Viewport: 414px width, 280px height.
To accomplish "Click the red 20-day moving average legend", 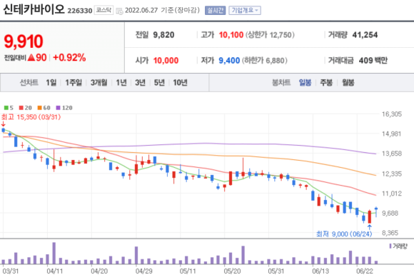I will point(26,108).
